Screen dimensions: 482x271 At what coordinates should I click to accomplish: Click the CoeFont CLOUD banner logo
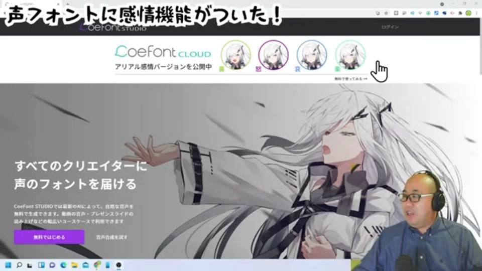point(163,52)
